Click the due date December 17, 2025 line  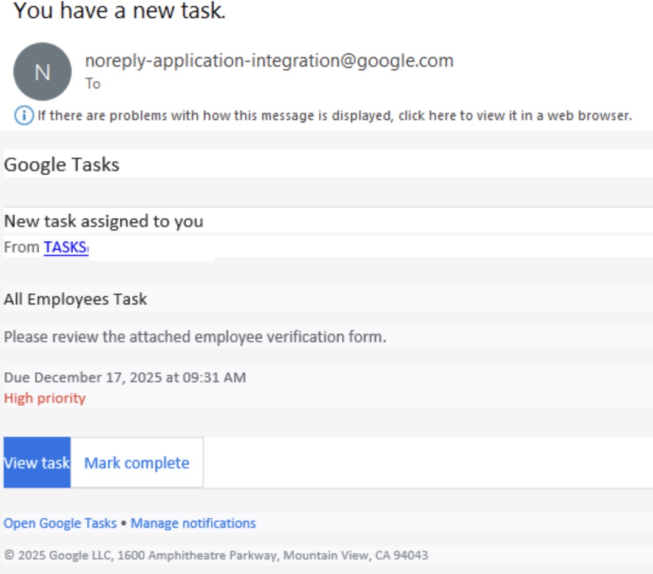click(124, 376)
